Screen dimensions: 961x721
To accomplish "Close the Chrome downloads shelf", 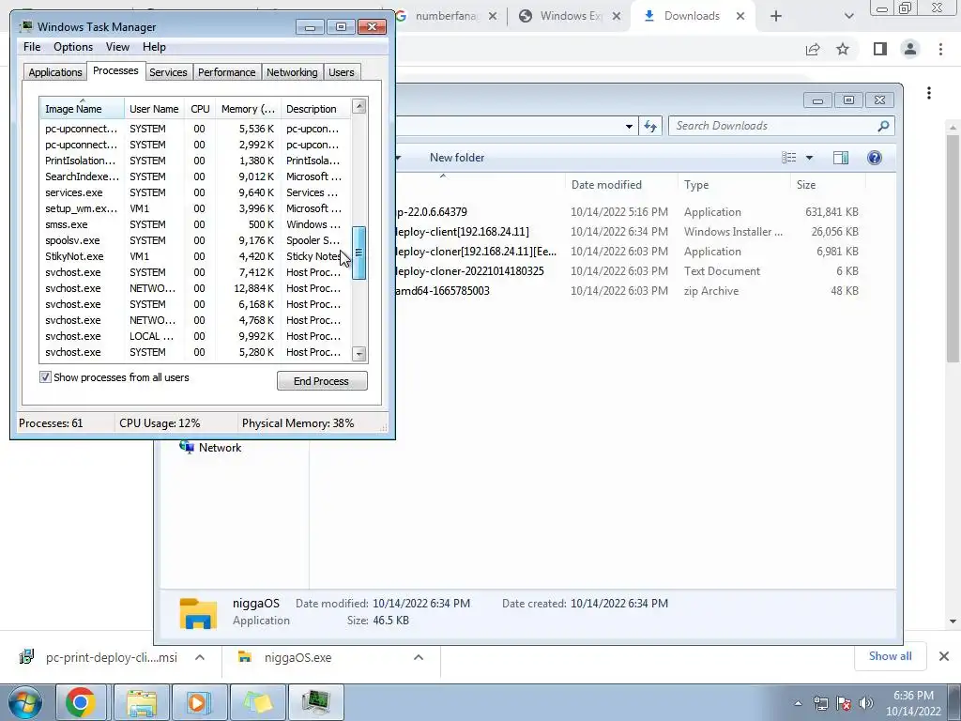I will click(944, 656).
